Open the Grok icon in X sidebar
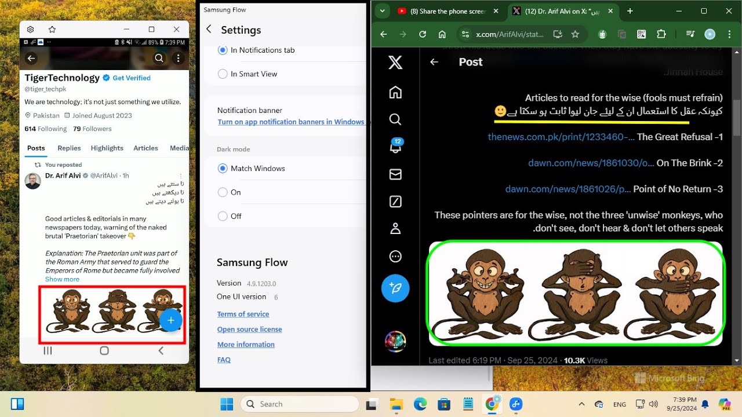742x417 pixels. (395, 202)
